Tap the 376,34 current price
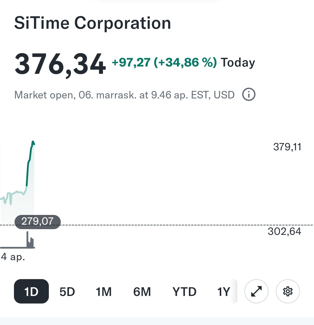This screenshot has width=314, height=325. click(x=60, y=64)
